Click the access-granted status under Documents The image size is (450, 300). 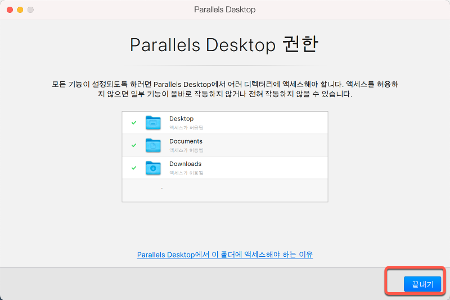[186, 150]
